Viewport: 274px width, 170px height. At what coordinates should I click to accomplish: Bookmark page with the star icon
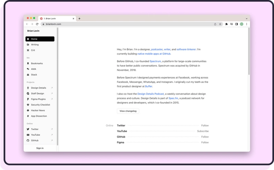pos(220,24)
